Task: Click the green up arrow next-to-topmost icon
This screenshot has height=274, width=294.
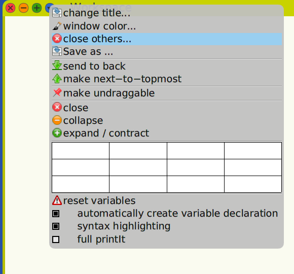Action: pos(57,79)
